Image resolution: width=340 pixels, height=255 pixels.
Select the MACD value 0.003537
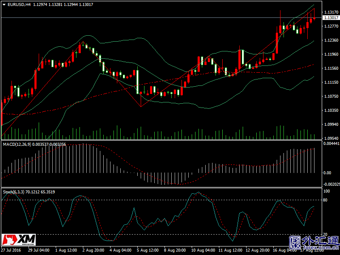coord(41,144)
